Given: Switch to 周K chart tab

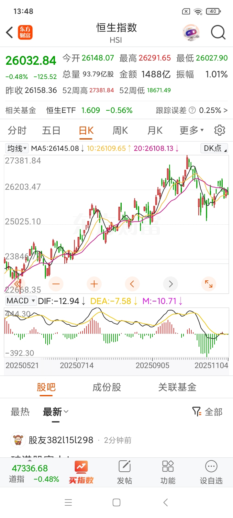Looking at the screenshot, I should (120, 130).
